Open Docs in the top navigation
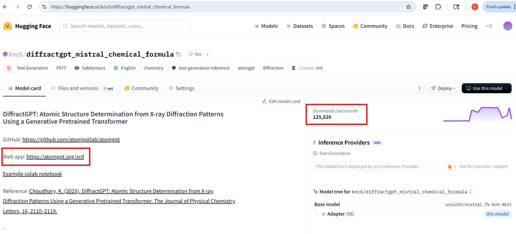The image size is (516, 234). pos(405,26)
